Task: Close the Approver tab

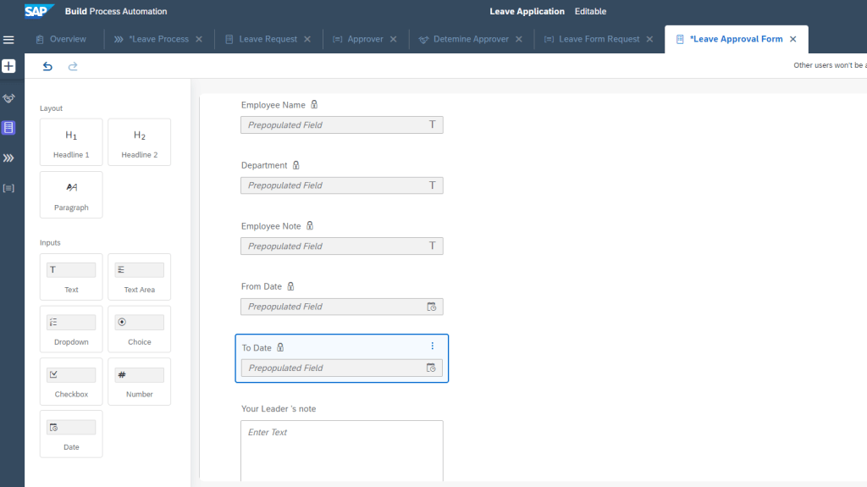Action: tap(393, 39)
